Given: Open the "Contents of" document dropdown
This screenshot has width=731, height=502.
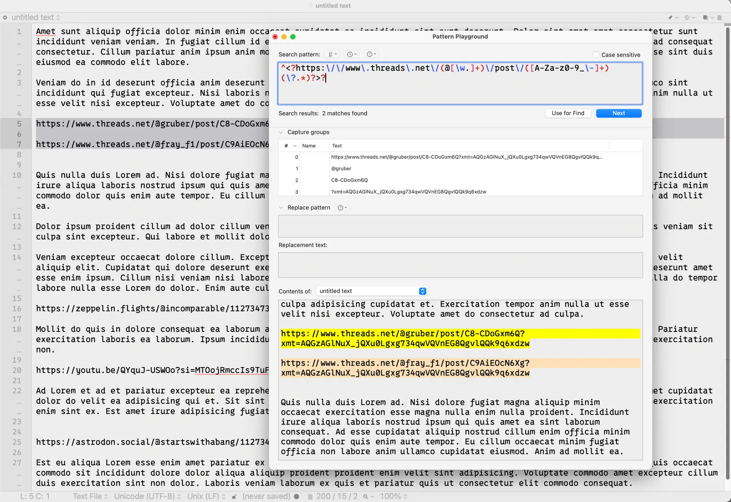Looking at the screenshot, I should click(422, 291).
